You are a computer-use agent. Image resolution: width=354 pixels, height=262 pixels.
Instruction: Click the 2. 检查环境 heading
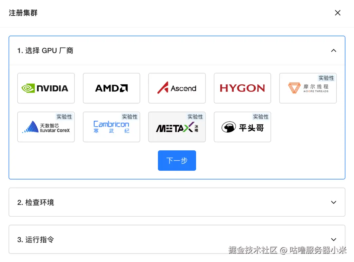click(x=36, y=202)
